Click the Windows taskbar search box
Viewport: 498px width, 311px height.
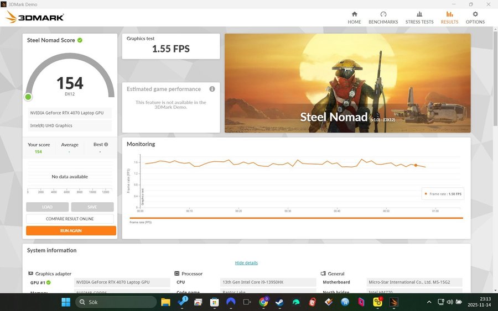point(116,302)
